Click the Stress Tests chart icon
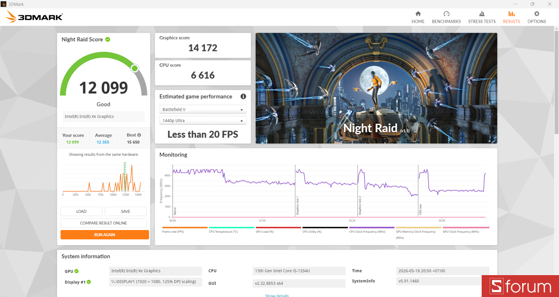559x297 pixels. pos(482,14)
